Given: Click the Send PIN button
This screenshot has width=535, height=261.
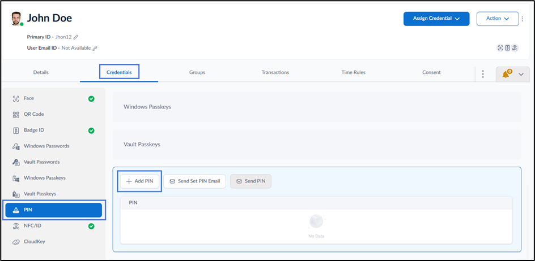Looking at the screenshot, I should pyautogui.click(x=250, y=181).
